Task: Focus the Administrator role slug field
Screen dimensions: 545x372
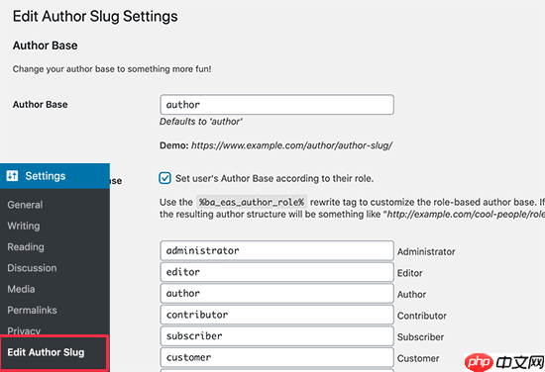Action: pyautogui.click(x=277, y=250)
